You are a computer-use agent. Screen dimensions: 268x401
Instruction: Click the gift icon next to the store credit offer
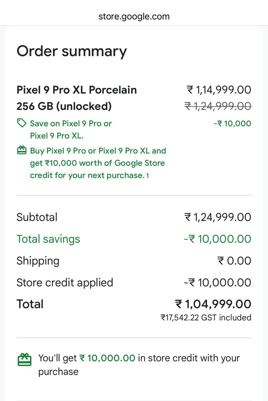coord(22,151)
